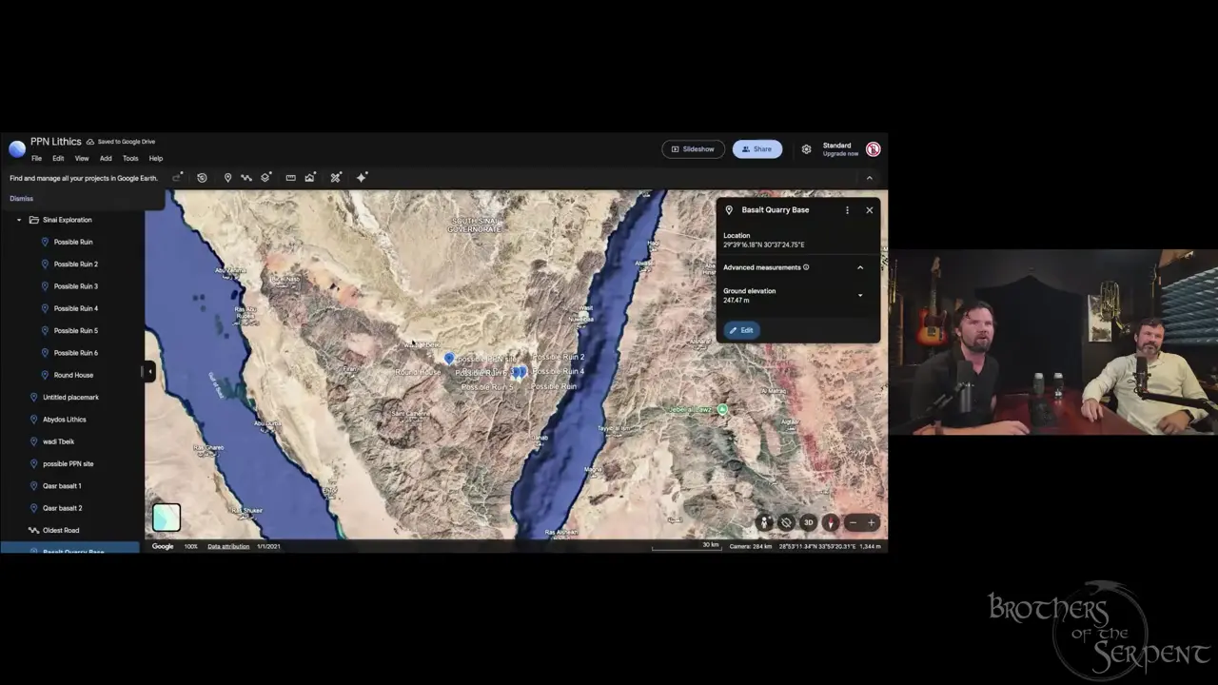
Task: Click the pin icon beside Abydos Lithics
Action: coord(33,420)
